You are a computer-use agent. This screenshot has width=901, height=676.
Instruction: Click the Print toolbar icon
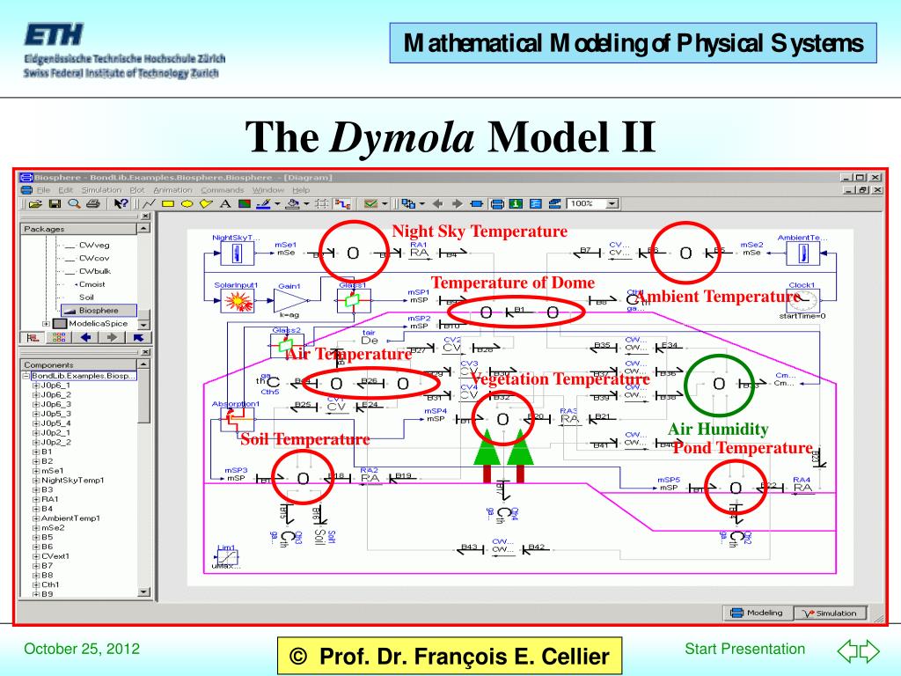93,203
